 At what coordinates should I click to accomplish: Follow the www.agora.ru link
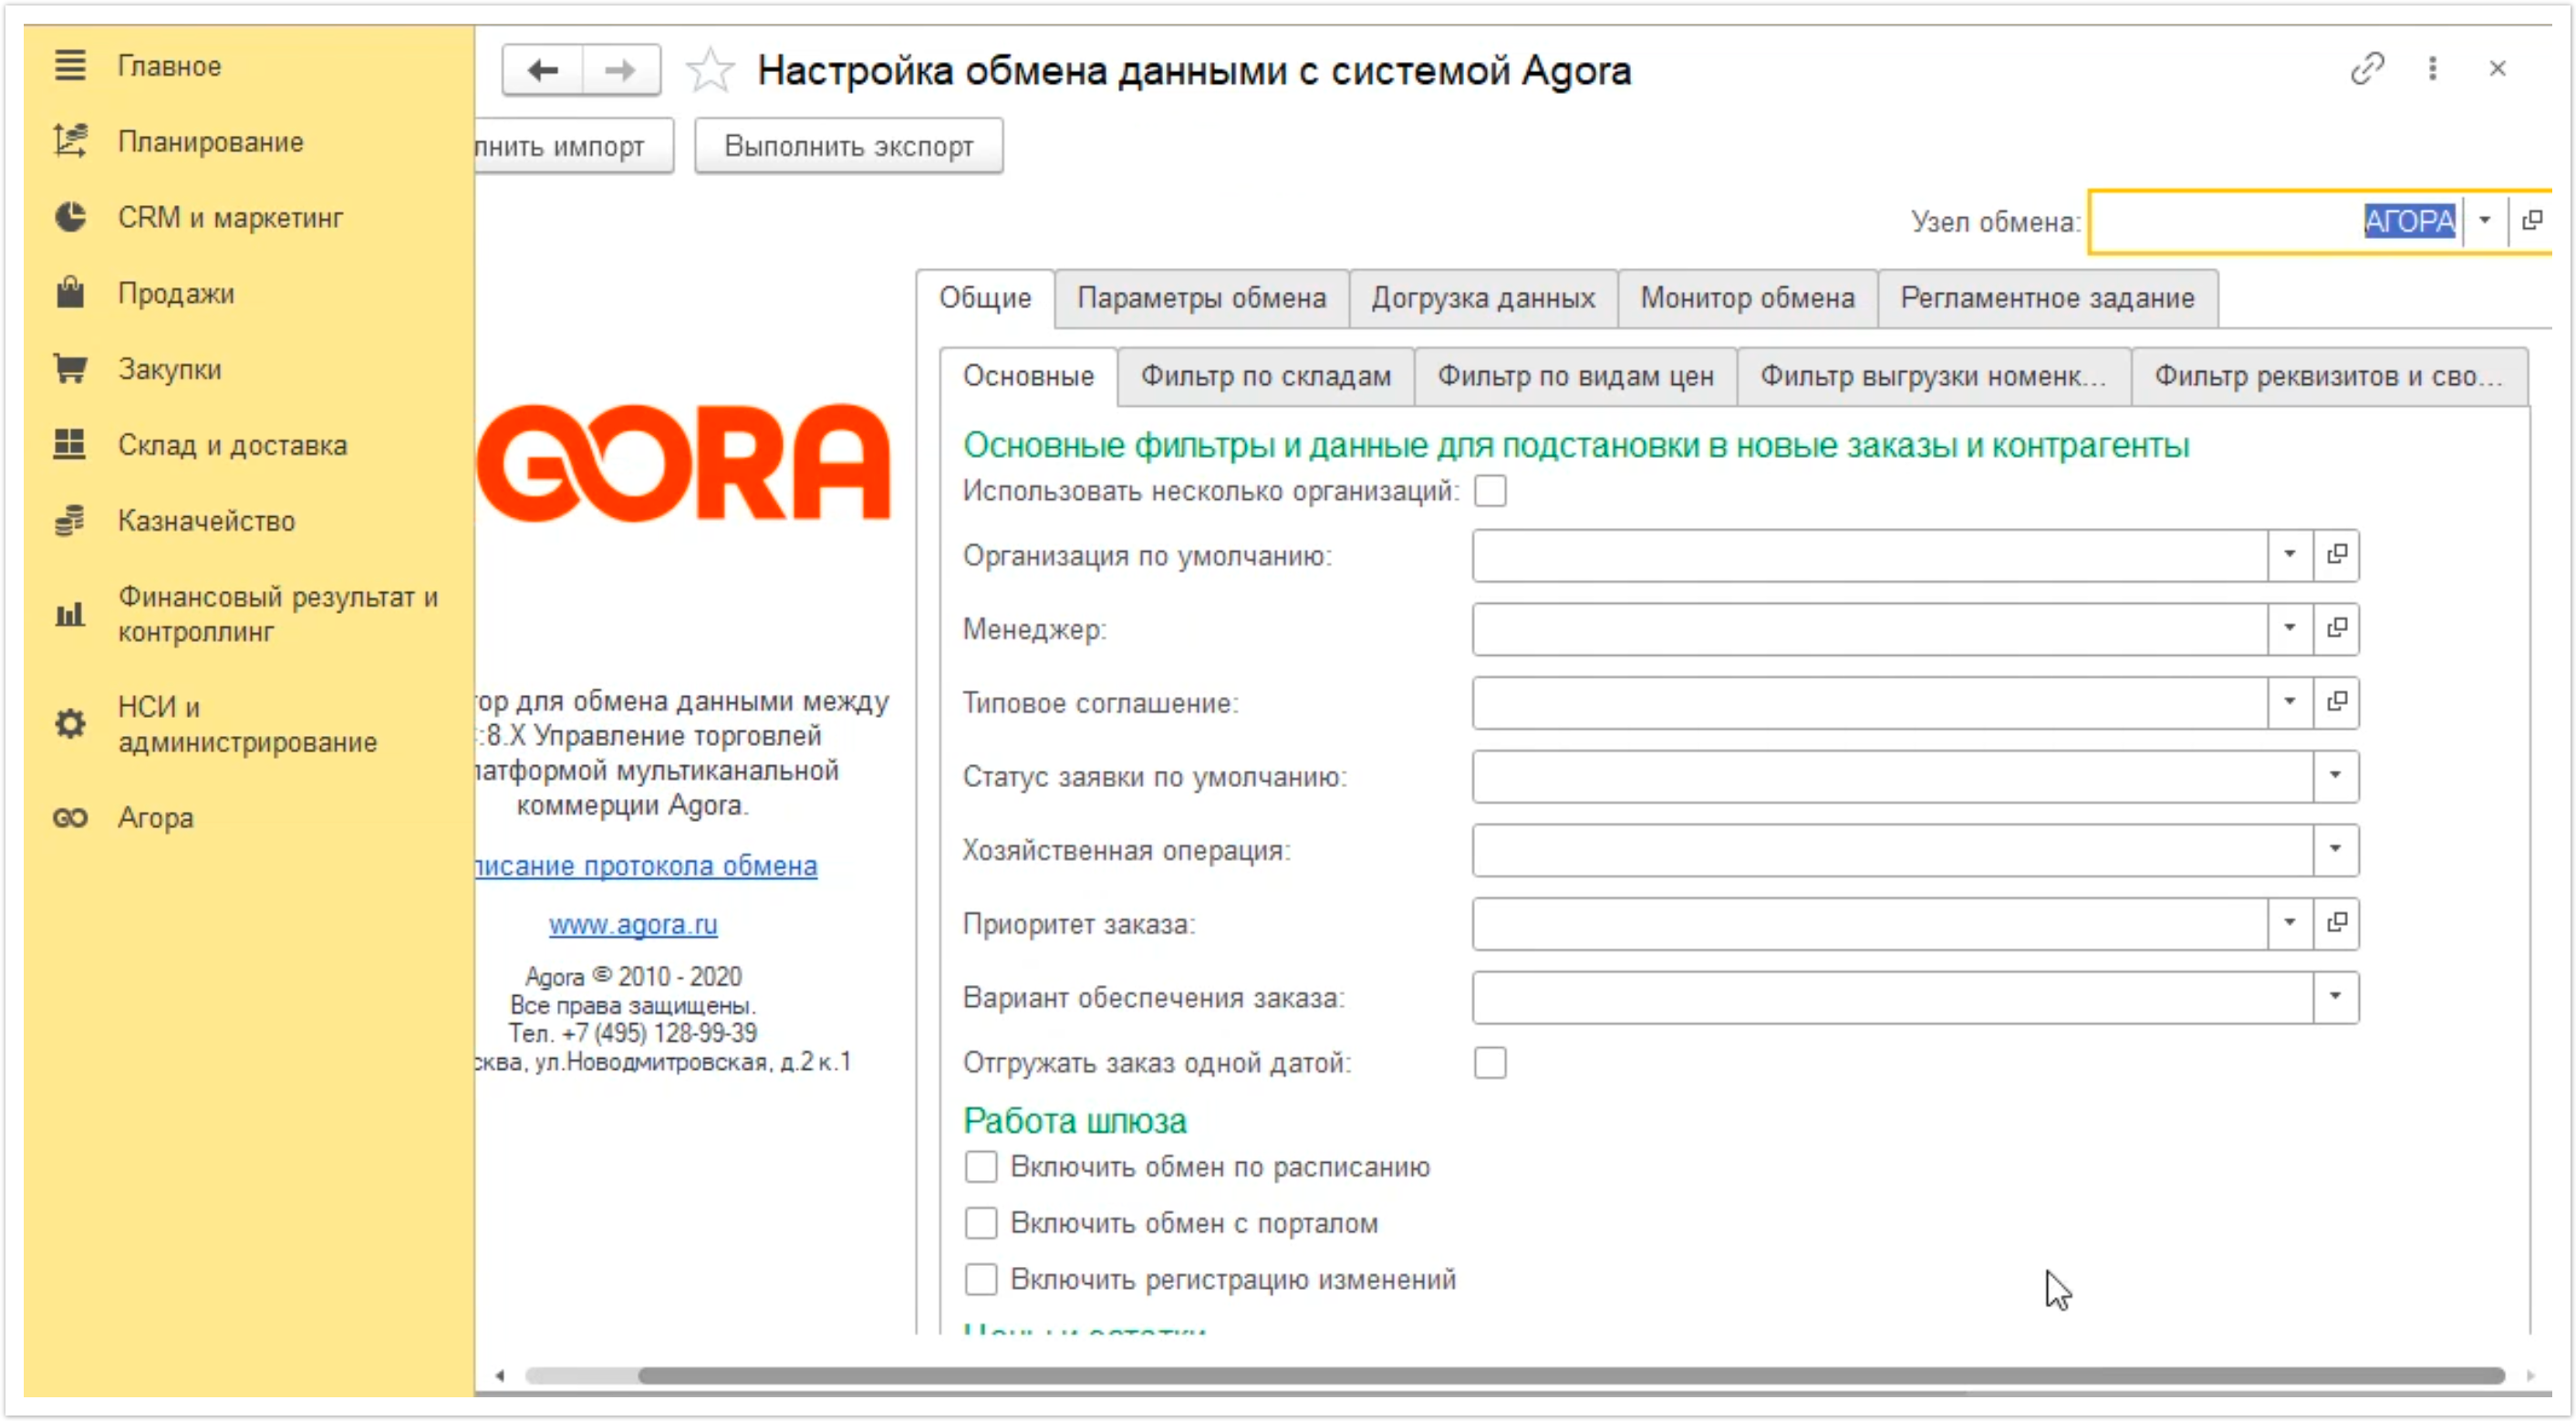point(633,925)
